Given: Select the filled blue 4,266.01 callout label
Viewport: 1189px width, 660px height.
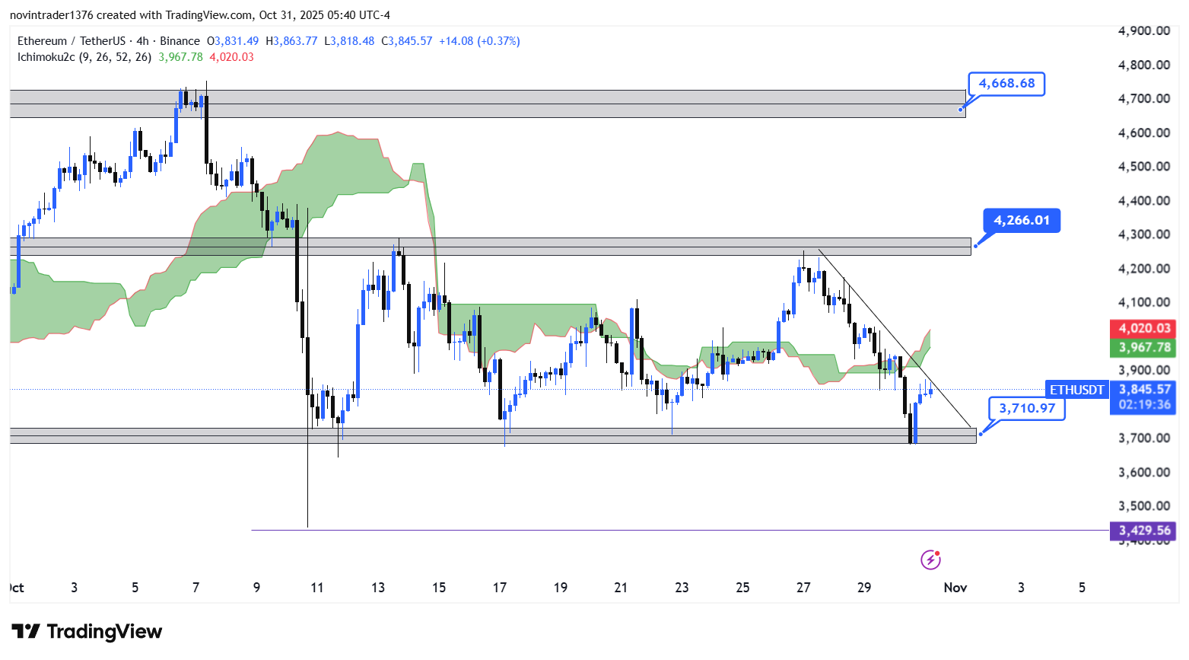Looking at the screenshot, I should [1021, 221].
